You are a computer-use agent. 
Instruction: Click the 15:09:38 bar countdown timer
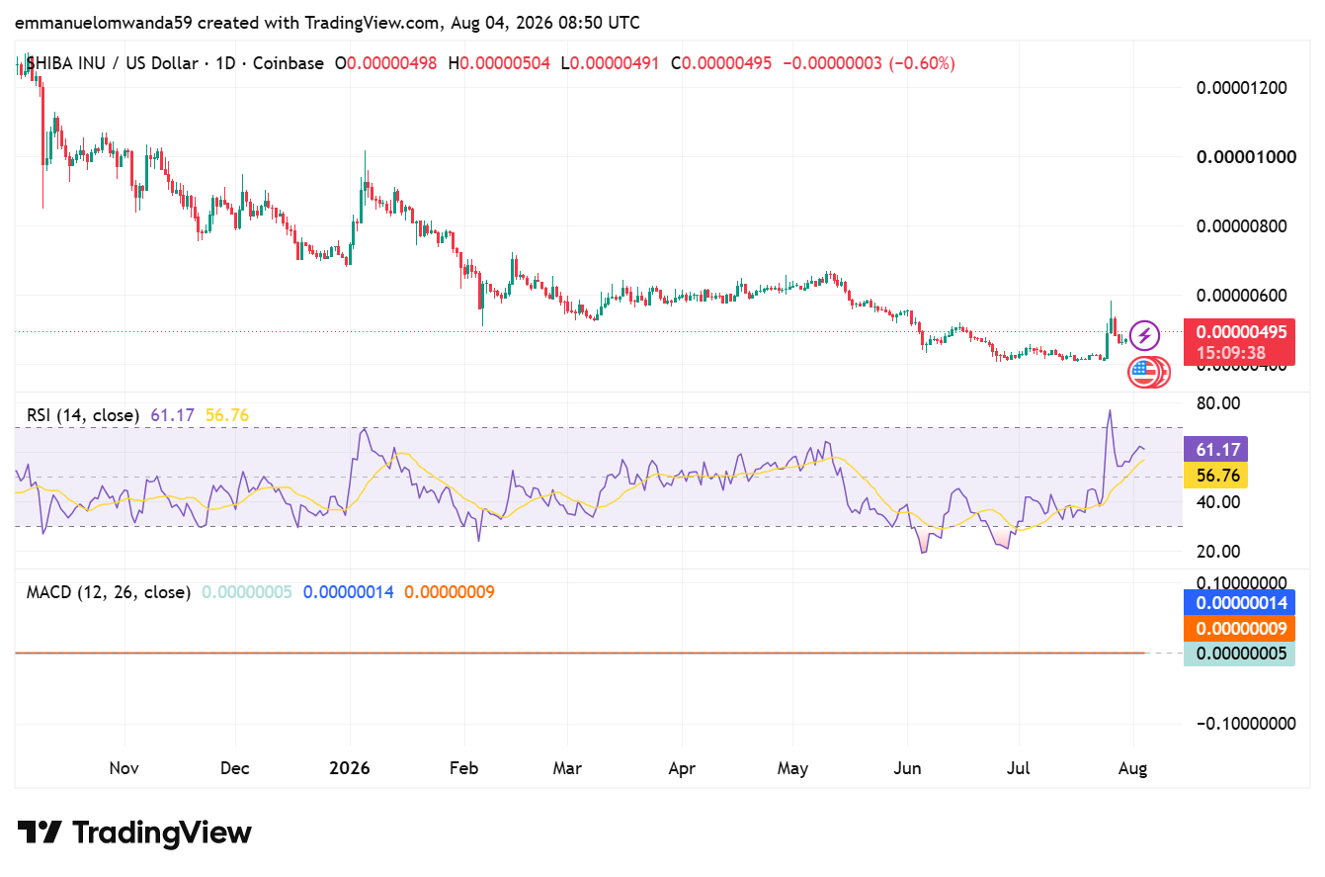click(x=1229, y=352)
